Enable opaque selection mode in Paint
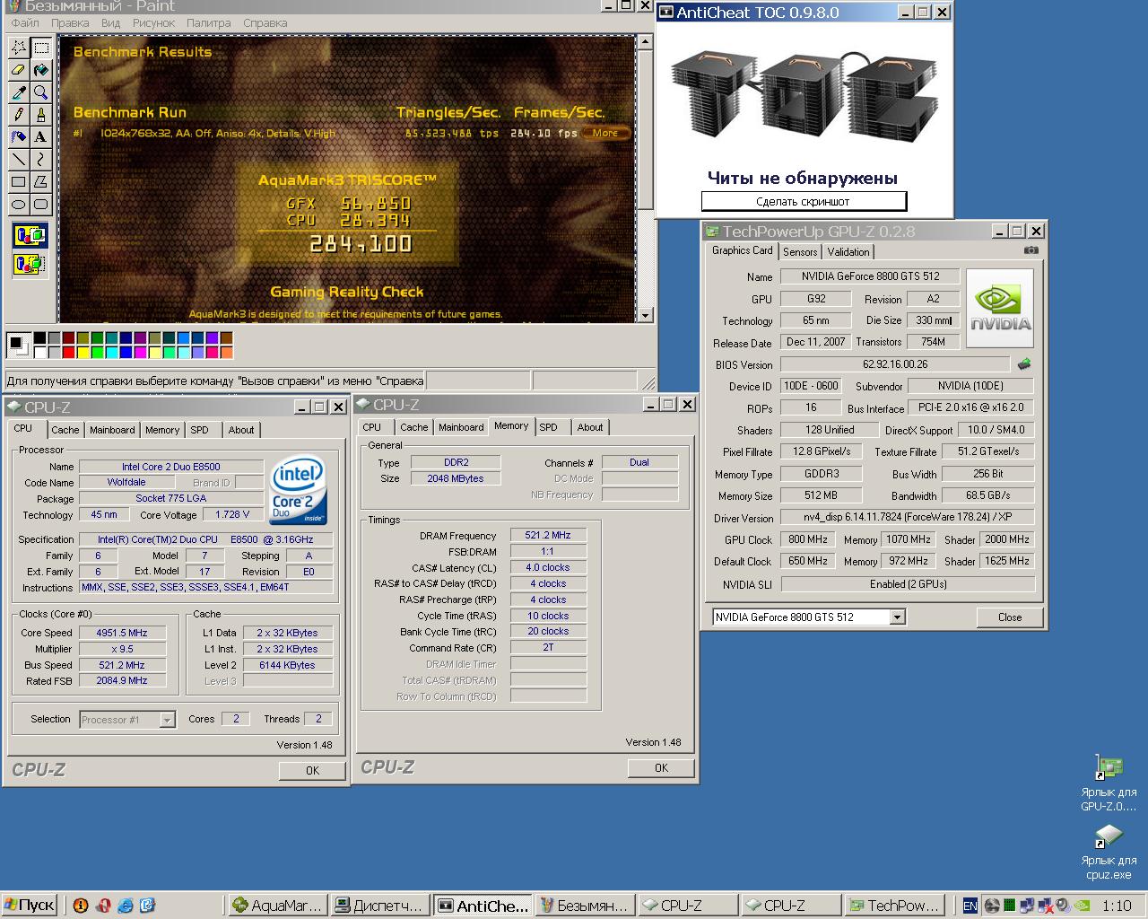This screenshot has height=919, width=1148. (30, 237)
